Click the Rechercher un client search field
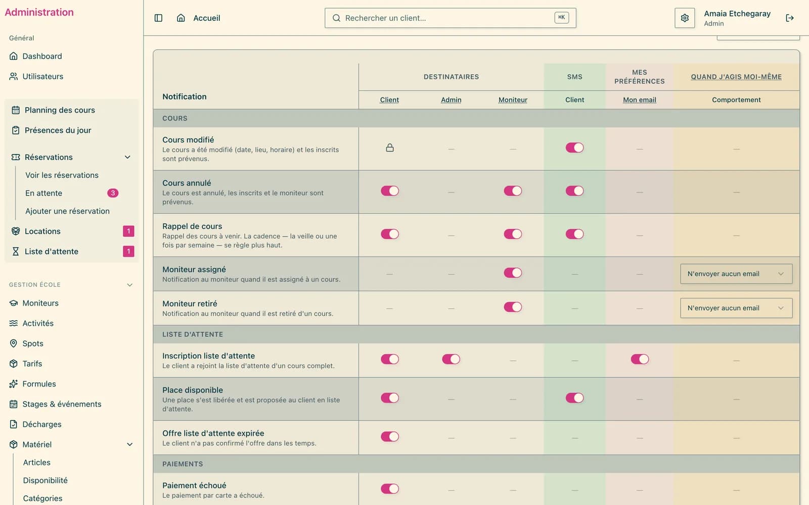The width and height of the screenshot is (809, 505). click(x=450, y=18)
